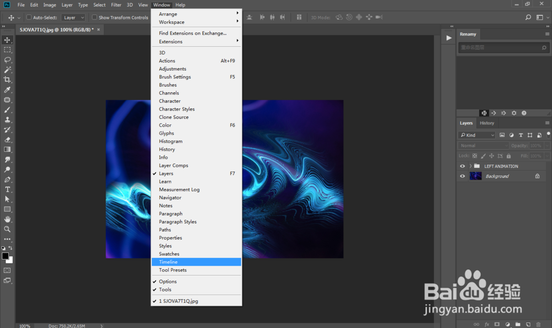
Task: Hide the Background layer visibility eye
Action: pos(462,176)
